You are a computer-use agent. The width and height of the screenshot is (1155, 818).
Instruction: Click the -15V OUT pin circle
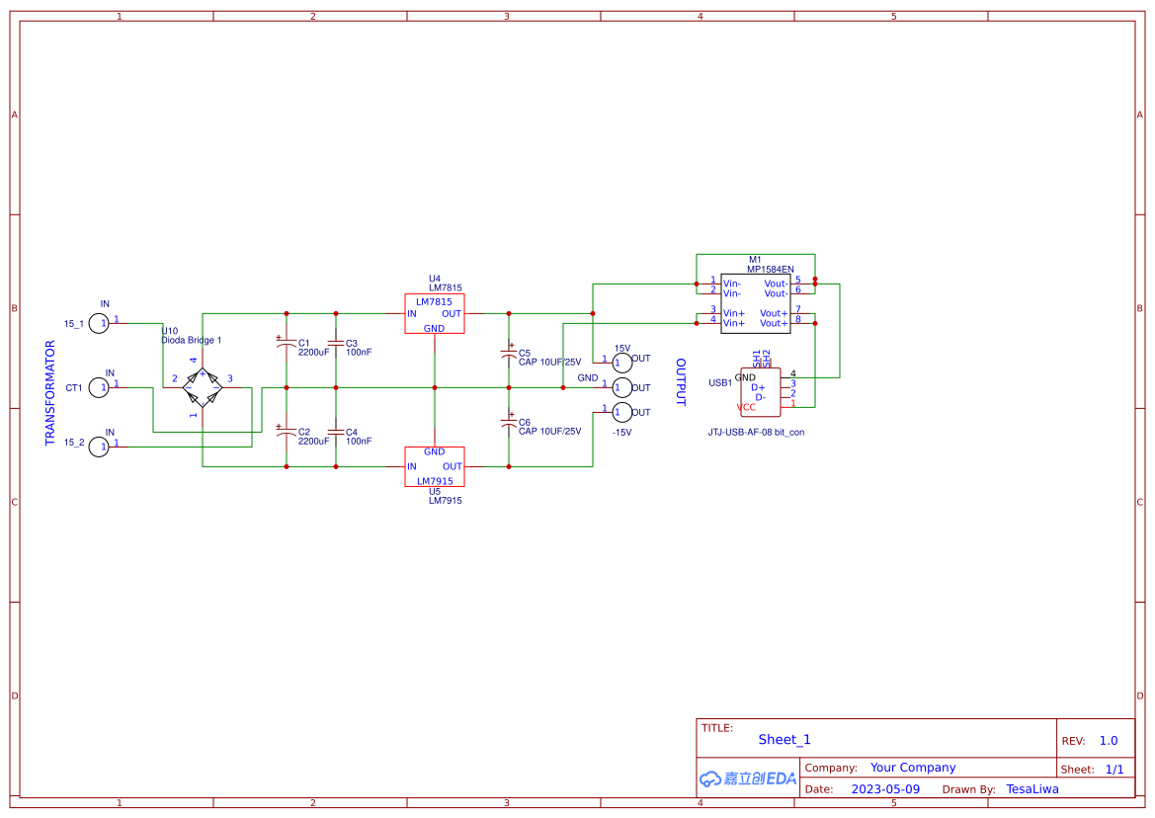[622, 412]
